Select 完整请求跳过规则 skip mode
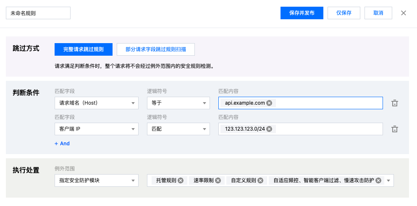The width and height of the screenshot is (417, 206). 84,49
